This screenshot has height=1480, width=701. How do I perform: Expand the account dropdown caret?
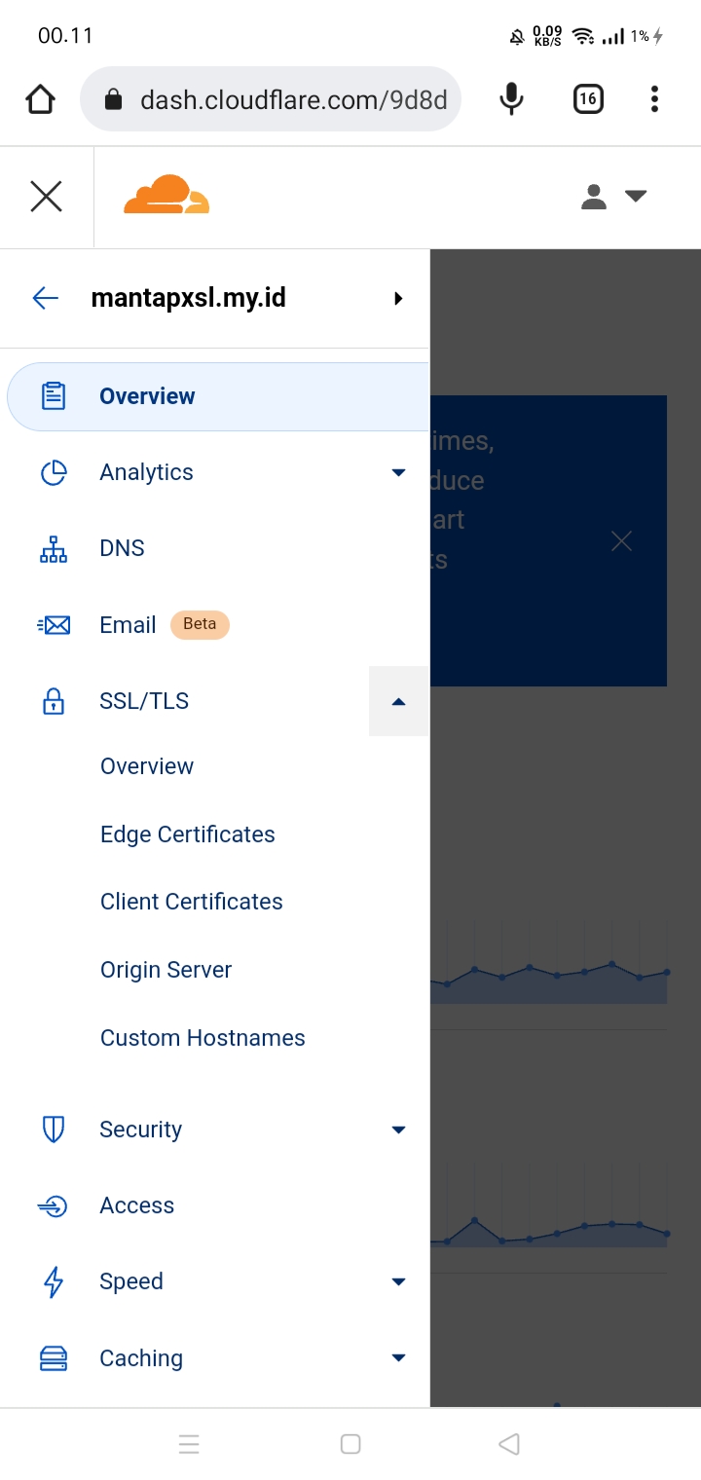coord(636,196)
